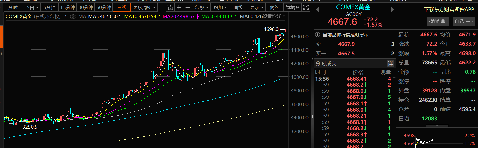The width and height of the screenshot is (478, 148).
Task: Toggle the 简约 simple view mode
Action: (x=274, y=8)
